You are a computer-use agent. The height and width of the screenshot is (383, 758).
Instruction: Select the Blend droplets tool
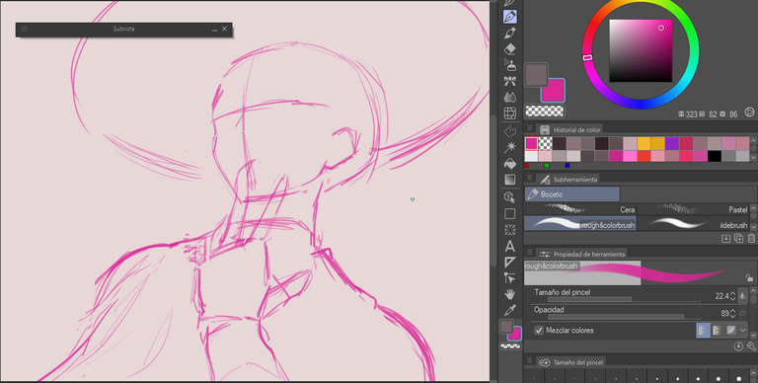509,97
